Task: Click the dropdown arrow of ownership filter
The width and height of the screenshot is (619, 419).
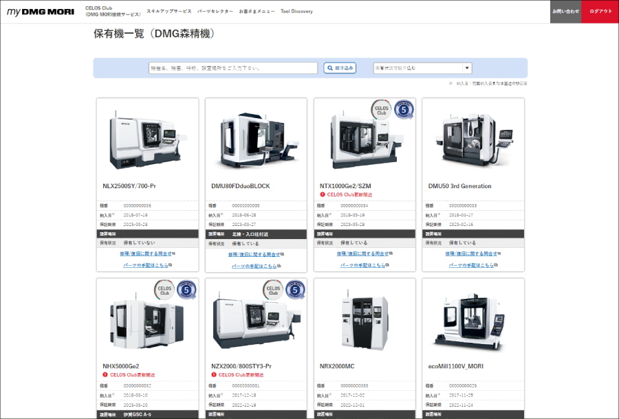Action: (x=467, y=68)
